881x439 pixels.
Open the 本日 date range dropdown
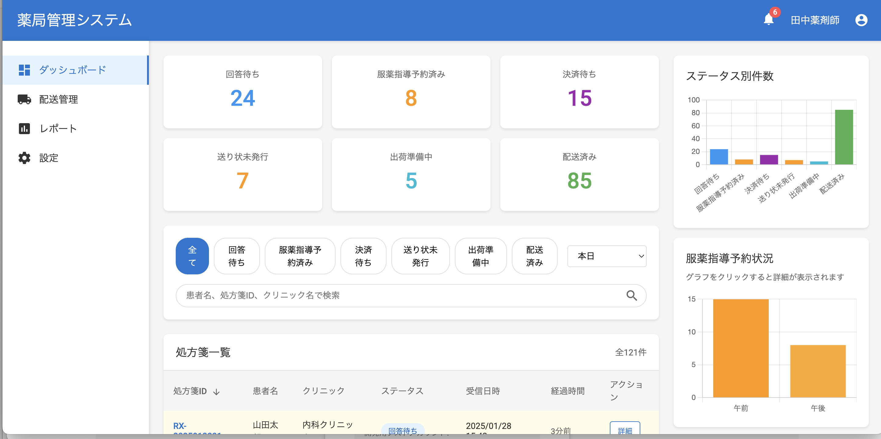point(606,256)
